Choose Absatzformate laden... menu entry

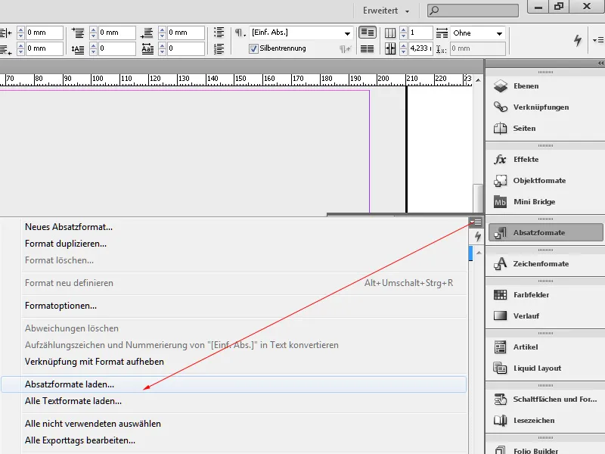(x=234, y=384)
